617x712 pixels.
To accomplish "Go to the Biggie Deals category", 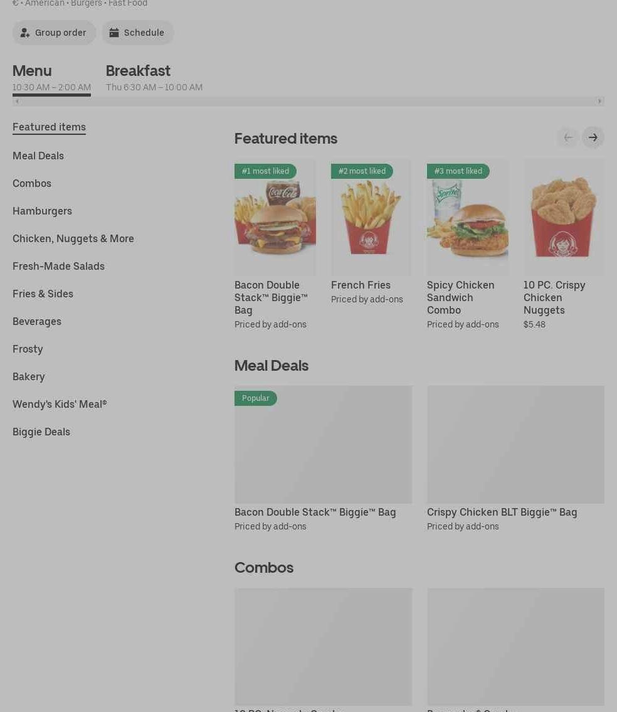I will (41, 432).
